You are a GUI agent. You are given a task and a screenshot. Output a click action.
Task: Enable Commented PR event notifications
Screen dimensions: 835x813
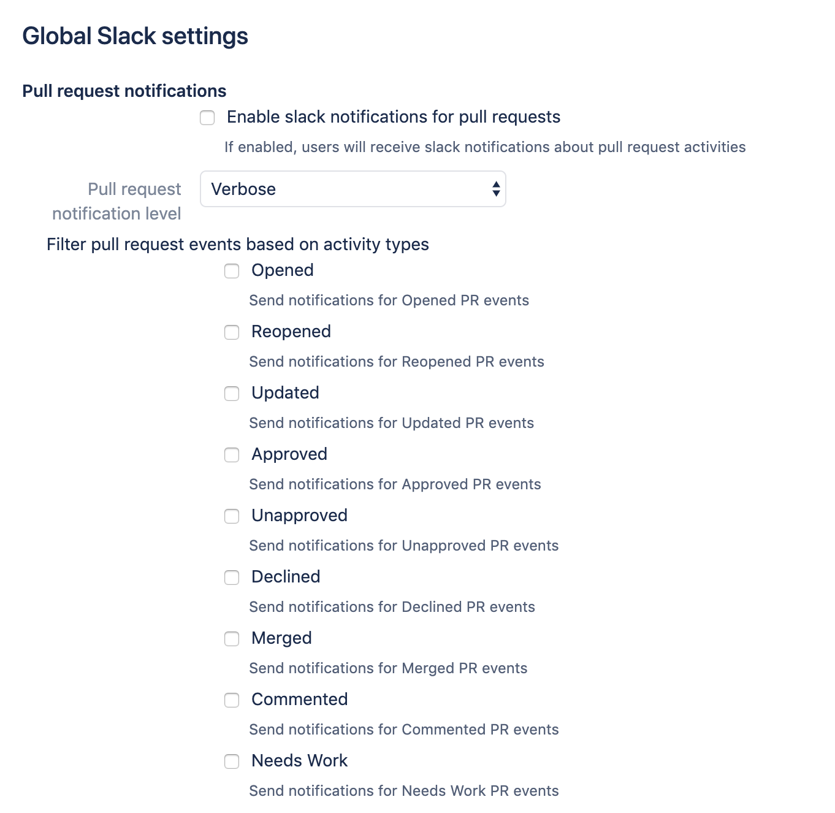[x=232, y=700]
